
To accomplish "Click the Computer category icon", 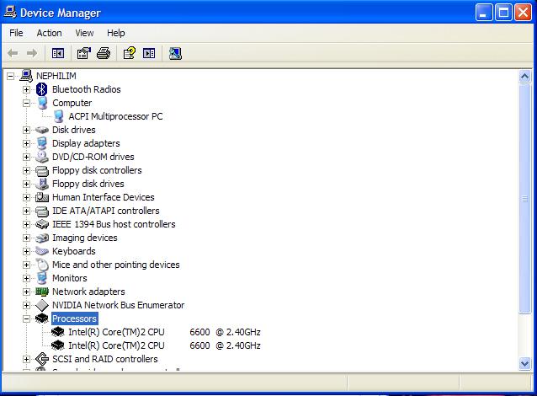I will click(x=42, y=103).
